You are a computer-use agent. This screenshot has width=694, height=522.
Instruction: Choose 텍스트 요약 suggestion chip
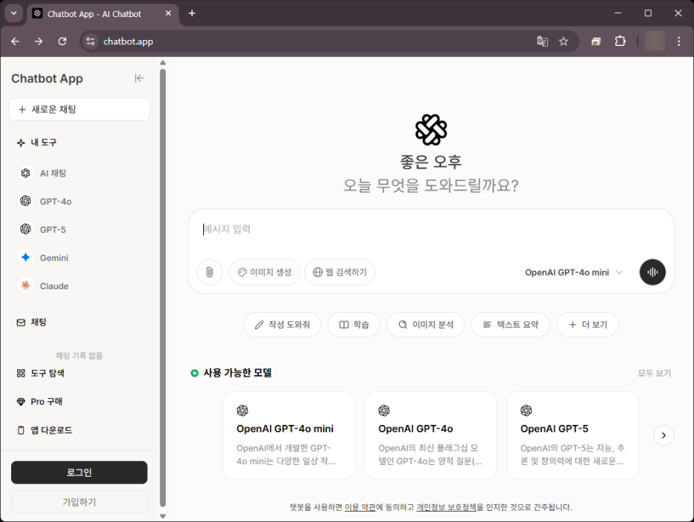pyautogui.click(x=511, y=325)
